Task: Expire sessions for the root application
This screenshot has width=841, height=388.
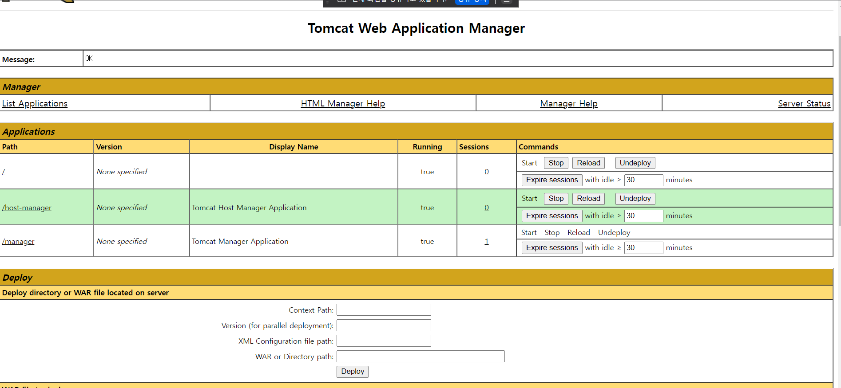Action: click(x=552, y=180)
